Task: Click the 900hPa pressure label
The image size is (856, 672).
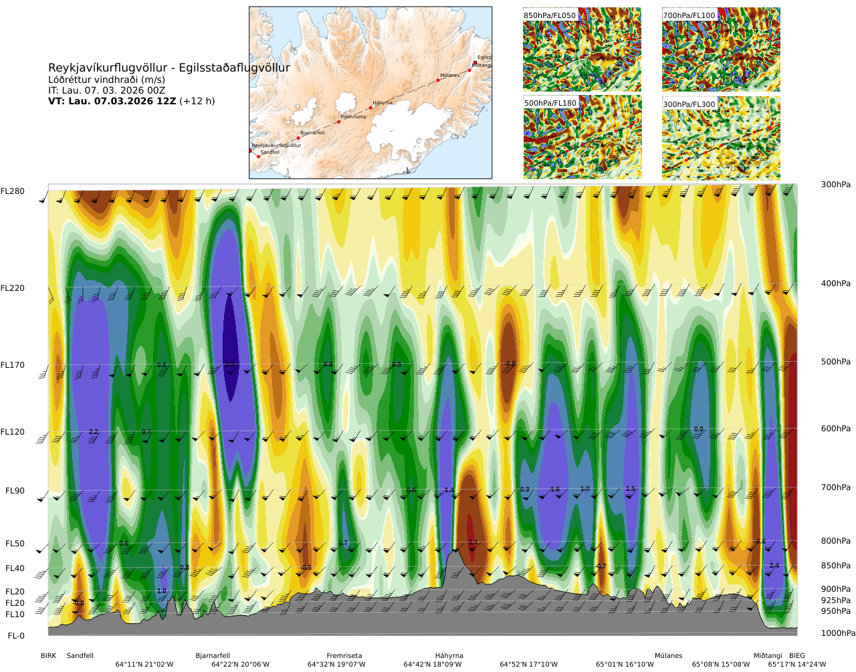Action: click(x=836, y=589)
